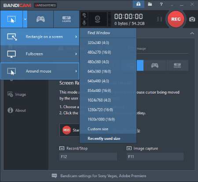Select 854x480 (16:9) size
The image size is (198, 182).
point(108,91)
